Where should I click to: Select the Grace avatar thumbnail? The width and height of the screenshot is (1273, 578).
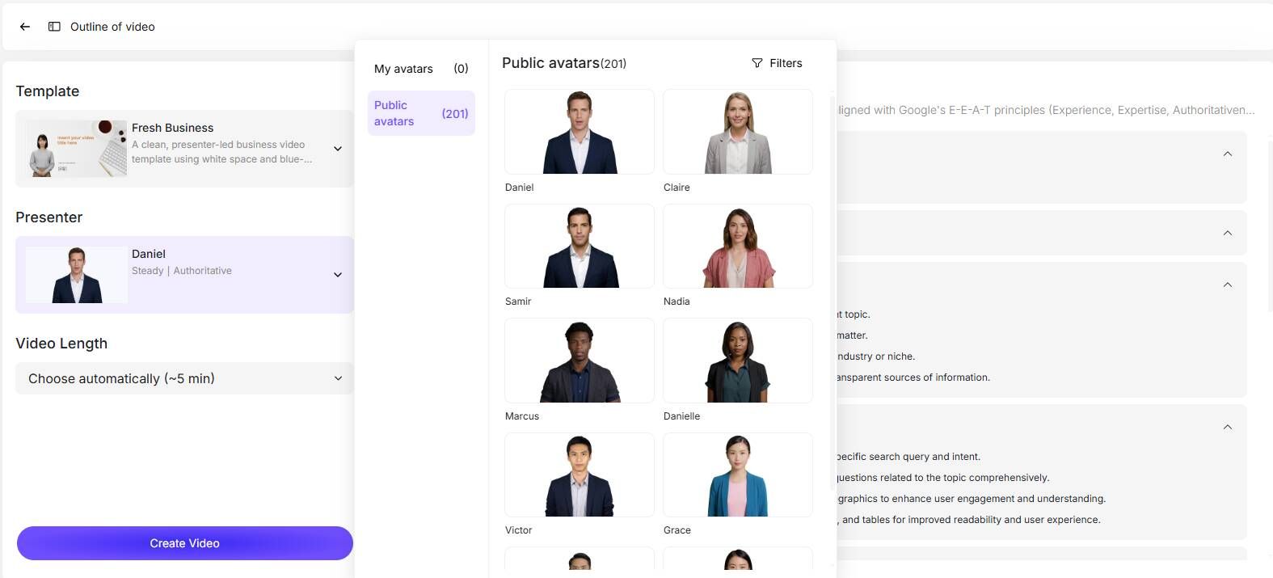tap(737, 475)
